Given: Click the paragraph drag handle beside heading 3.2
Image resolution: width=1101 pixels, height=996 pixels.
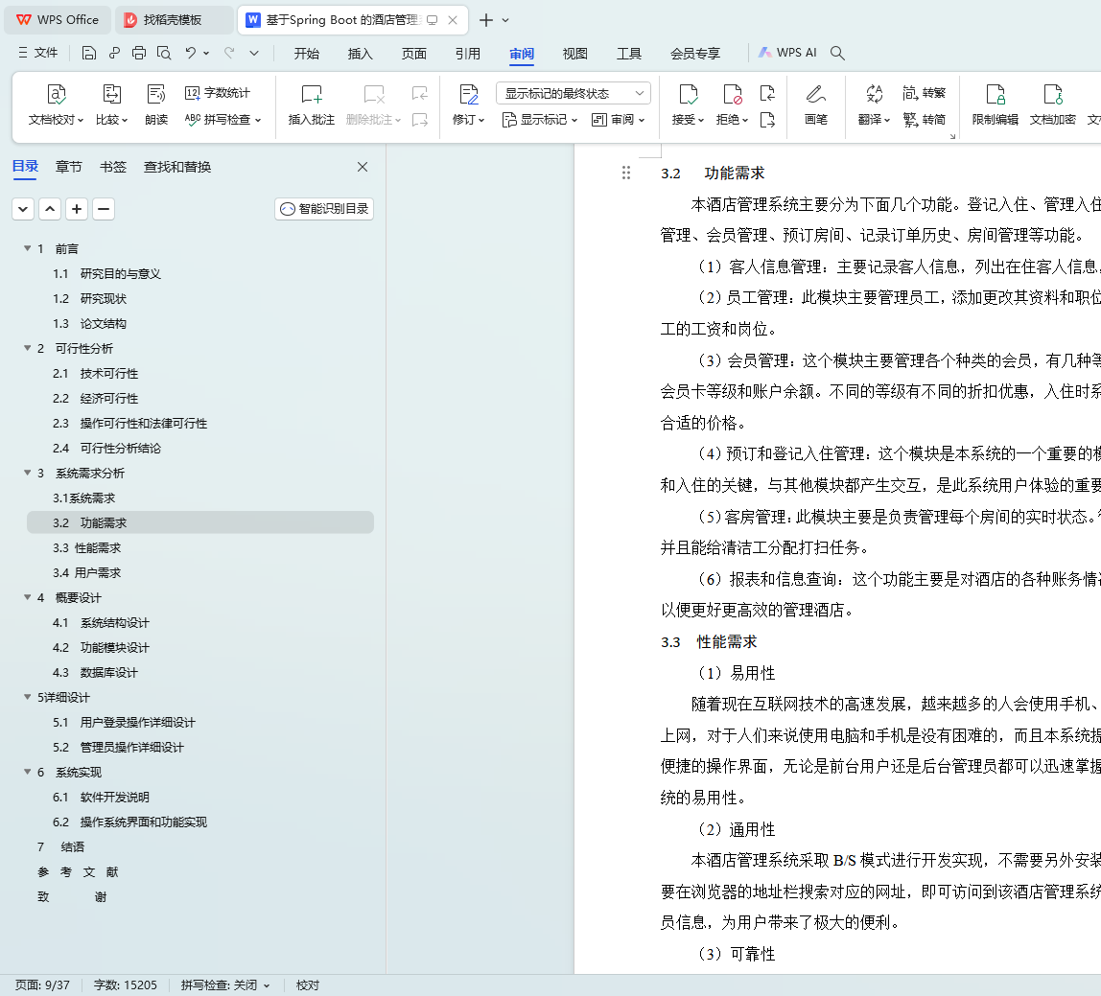Looking at the screenshot, I should [625, 173].
